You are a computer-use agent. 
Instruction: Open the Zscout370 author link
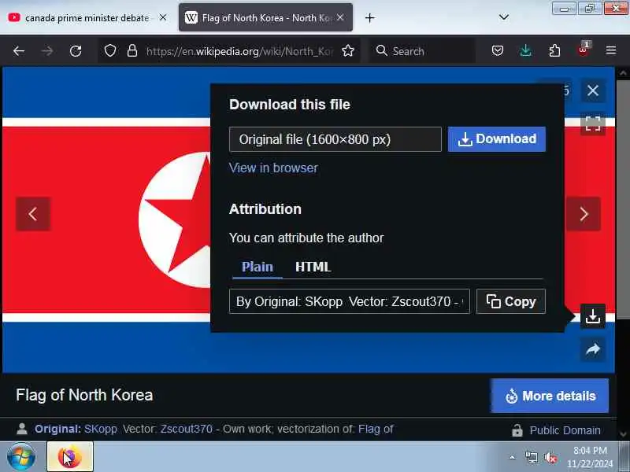point(186,429)
